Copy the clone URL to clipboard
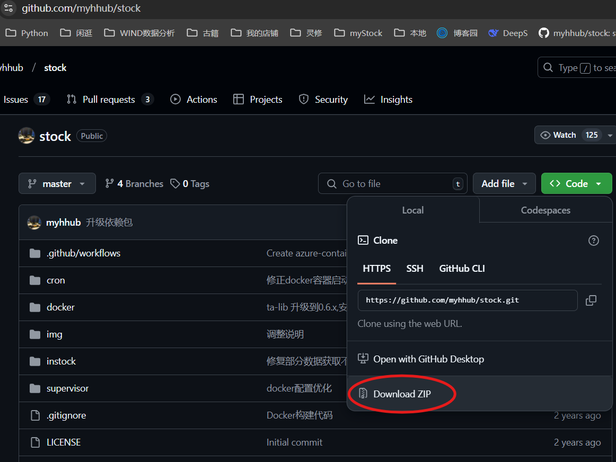 pyautogui.click(x=591, y=300)
